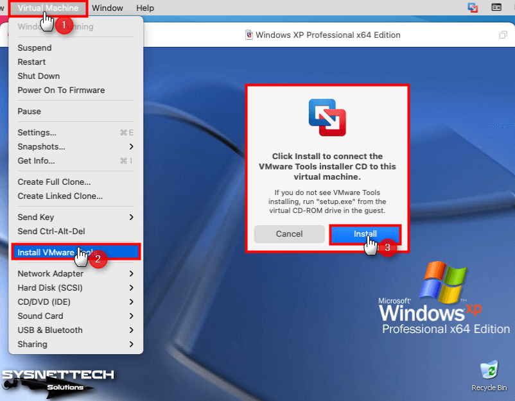This screenshot has width=515, height=401.
Task: Choose Restart menu entry
Action: [76, 62]
